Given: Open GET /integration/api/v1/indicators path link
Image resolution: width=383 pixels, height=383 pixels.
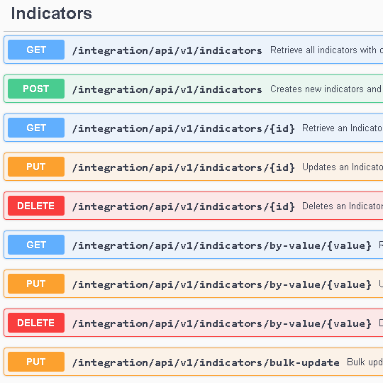Looking at the screenshot, I should pos(167,50).
